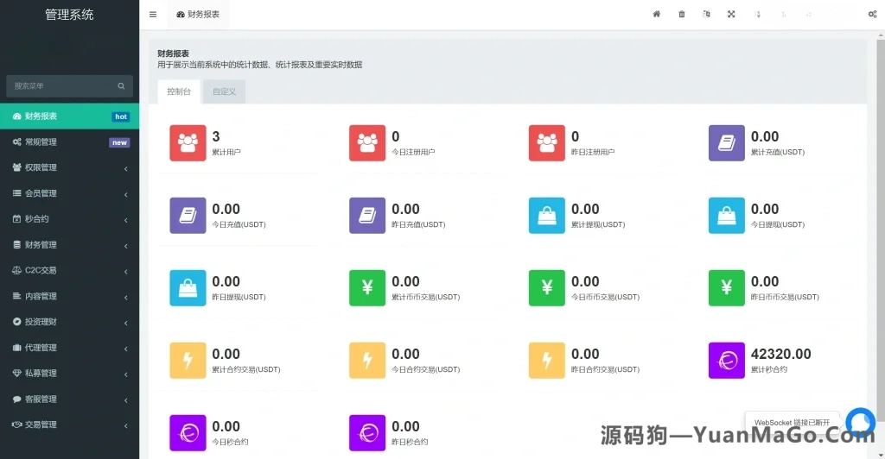Expand the 私募管理 sidebar menu
885x459 pixels.
(x=69, y=374)
